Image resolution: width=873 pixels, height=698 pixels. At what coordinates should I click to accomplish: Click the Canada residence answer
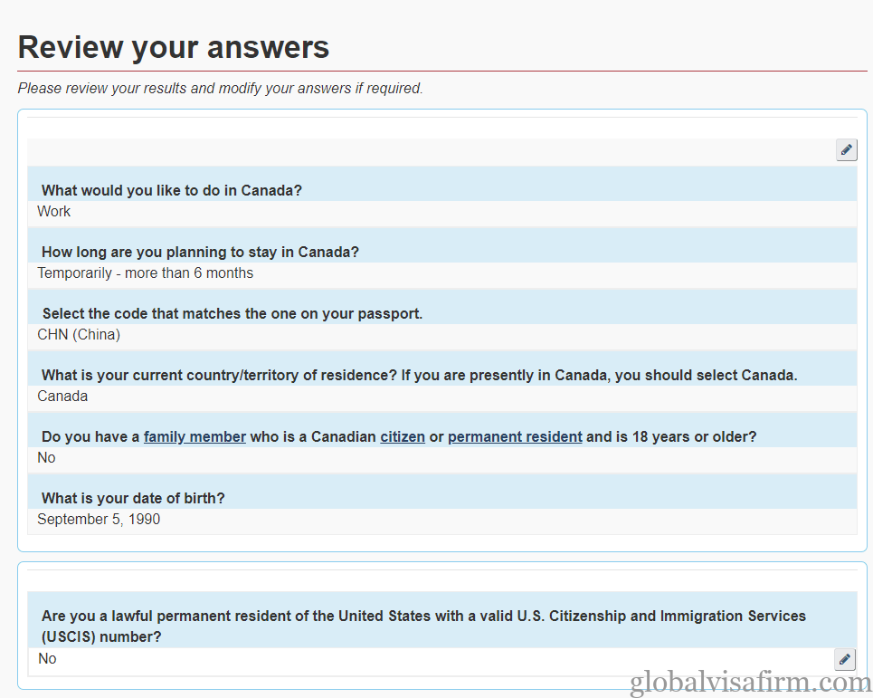[62, 396]
